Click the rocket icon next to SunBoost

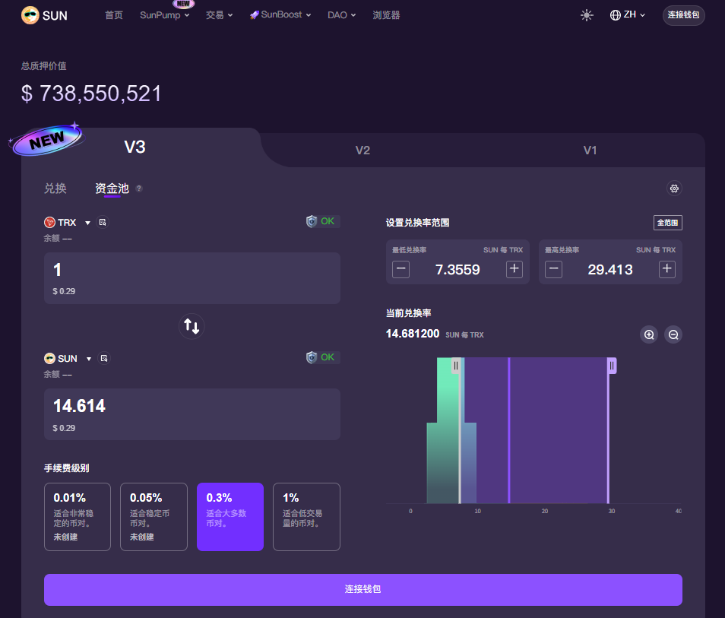click(255, 14)
